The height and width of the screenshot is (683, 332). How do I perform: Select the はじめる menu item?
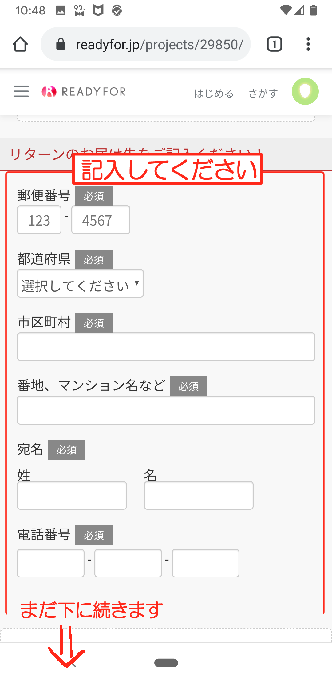tap(214, 93)
